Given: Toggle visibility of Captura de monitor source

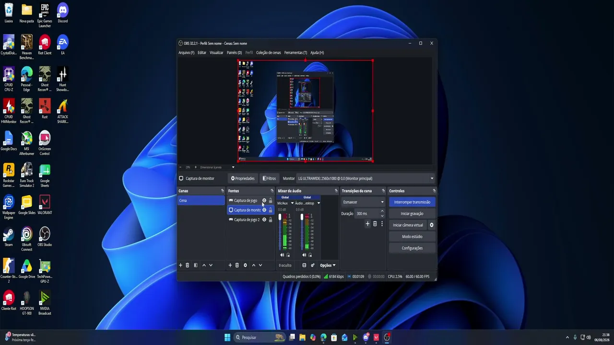Looking at the screenshot, I should pos(264,210).
